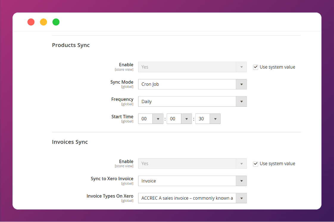Click the Invoice Types On Xero label
Viewport: 334px width, 222px height.
(110, 196)
